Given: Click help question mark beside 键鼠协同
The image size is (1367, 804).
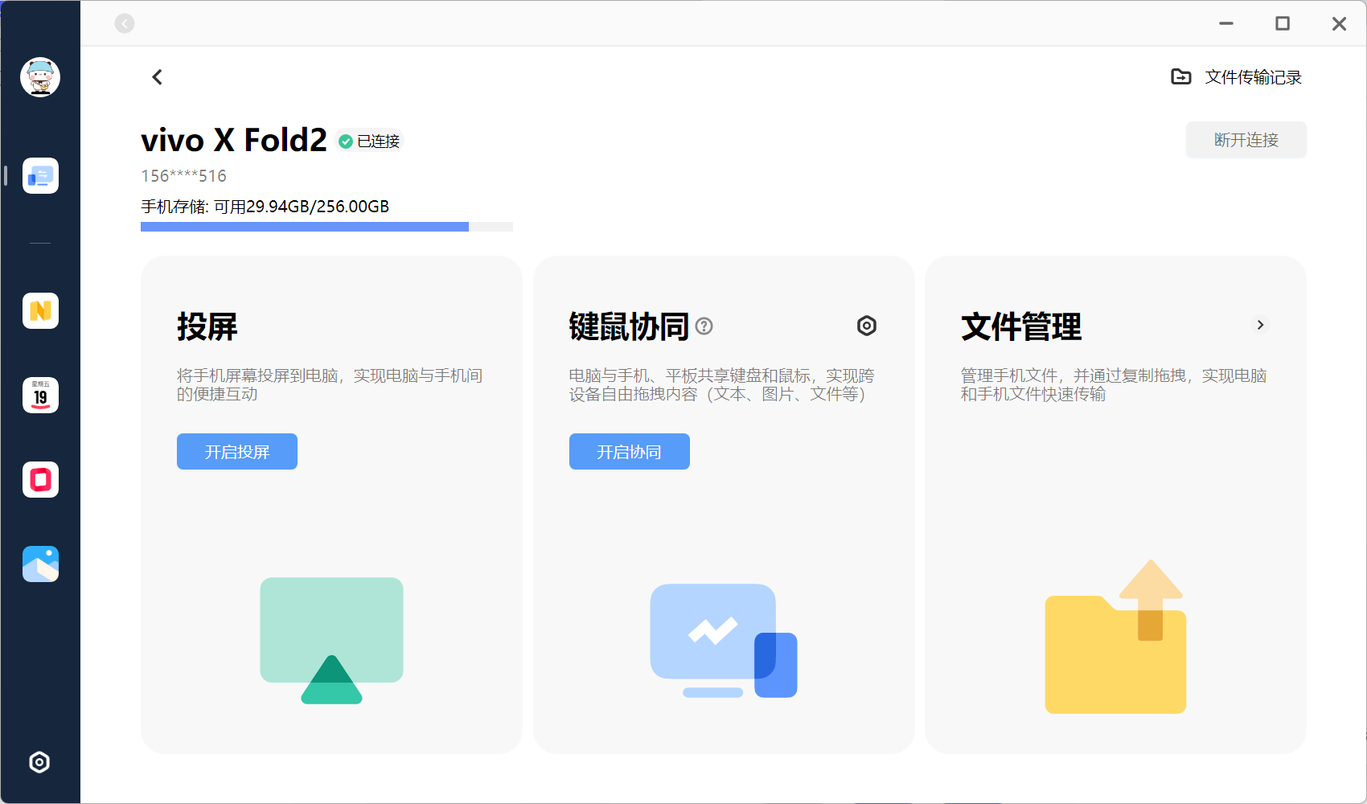Looking at the screenshot, I should click(704, 326).
